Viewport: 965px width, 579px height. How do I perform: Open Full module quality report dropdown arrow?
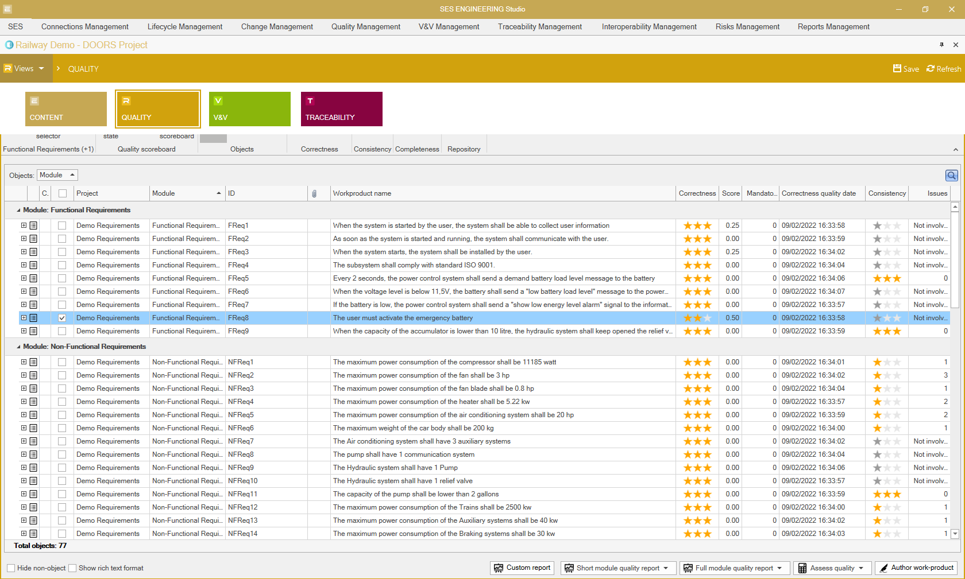pos(779,568)
